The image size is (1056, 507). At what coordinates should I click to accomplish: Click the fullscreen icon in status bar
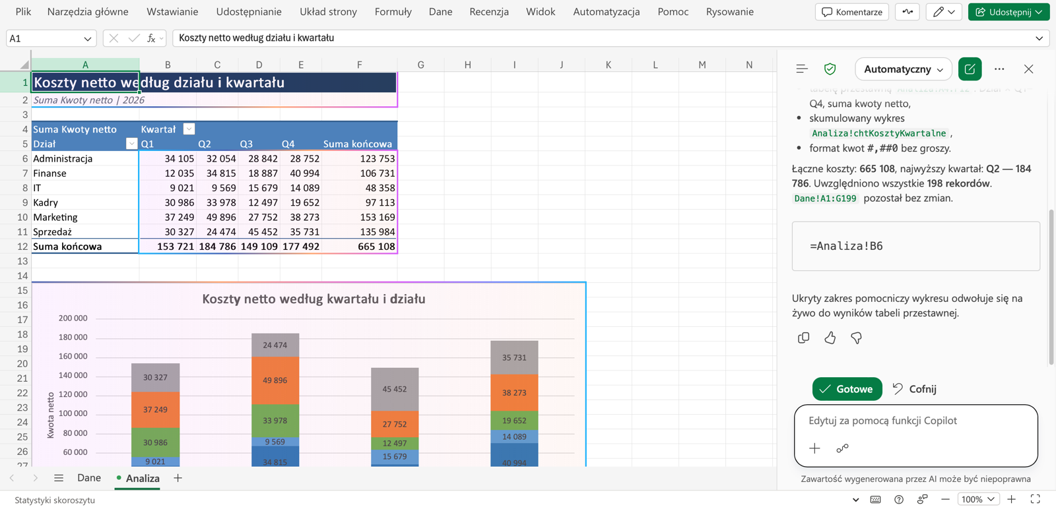(1036, 499)
